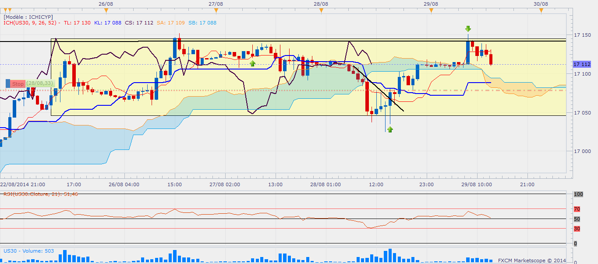Screen dimensions: 598x264
Task: Click the green down arrow signal on 29/08
Action: point(468,29)
